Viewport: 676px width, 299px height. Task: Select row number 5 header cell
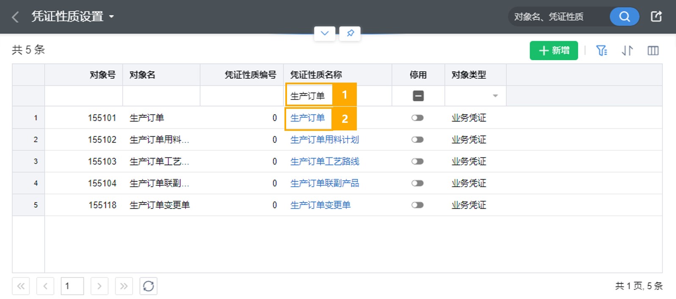pyautogui.click(x=28, y=205)
